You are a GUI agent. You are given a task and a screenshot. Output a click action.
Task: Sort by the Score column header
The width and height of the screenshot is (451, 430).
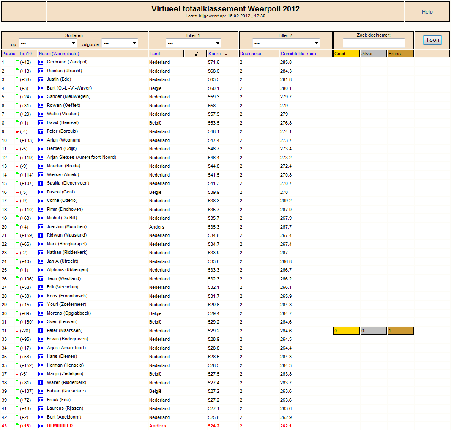coord(215,54)
